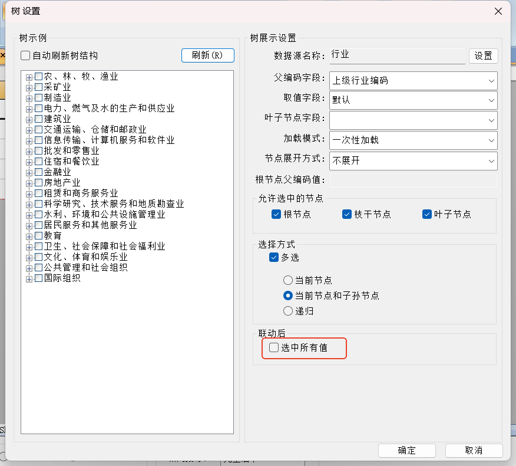516x466 pixels.
Task: Check the 房地产业 tree checkbox
Action: [x=39, y=183]
